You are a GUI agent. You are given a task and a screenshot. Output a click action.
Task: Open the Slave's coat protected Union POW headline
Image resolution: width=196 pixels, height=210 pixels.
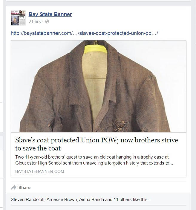97,144
